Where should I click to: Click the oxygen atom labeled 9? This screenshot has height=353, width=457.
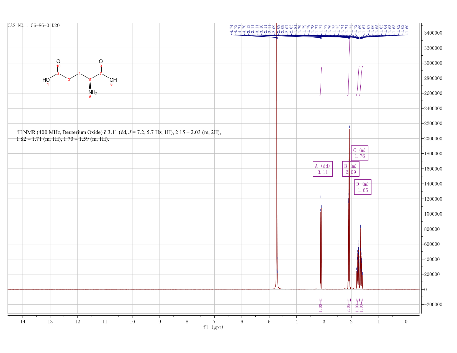[101, 61]
